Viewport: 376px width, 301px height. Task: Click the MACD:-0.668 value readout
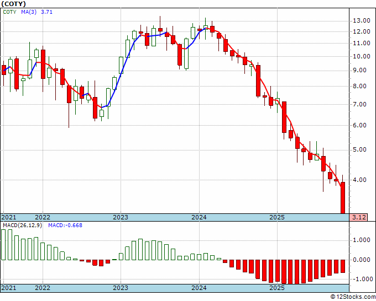pyautogui.click(x=65, y=225)
